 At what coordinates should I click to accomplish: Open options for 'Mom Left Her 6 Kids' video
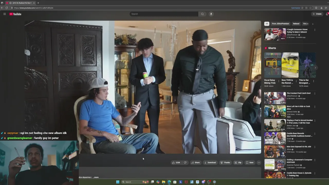pos(315,107)
